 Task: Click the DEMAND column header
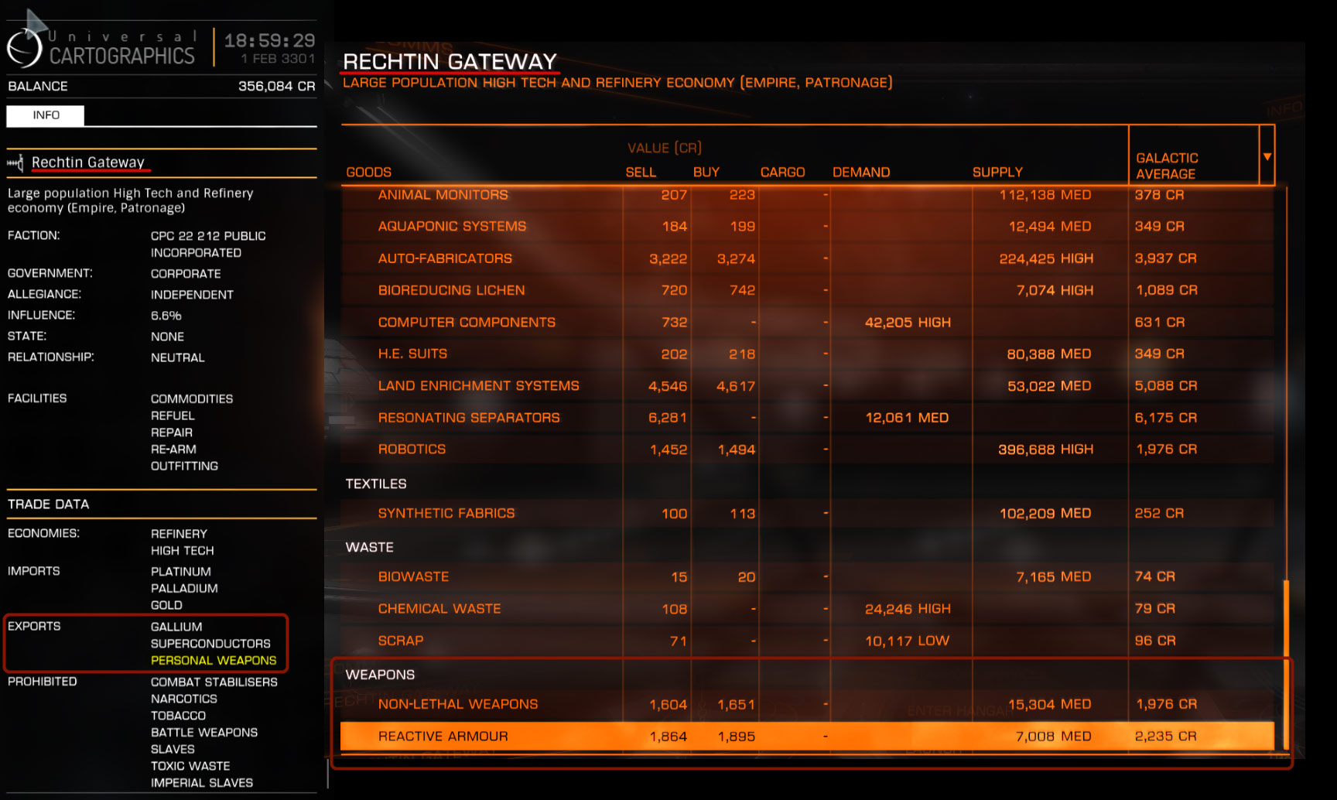pos(861,172)
